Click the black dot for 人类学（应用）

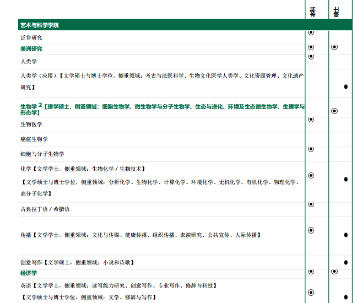coord(345,86)
